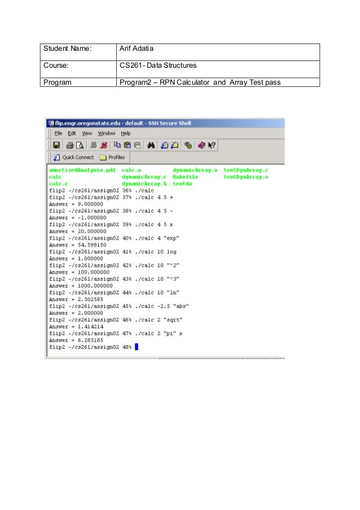Open the Settings icon in toolbar
This screenshot has height=510, width=360.
pyautogui.click(x=188, y=145)
